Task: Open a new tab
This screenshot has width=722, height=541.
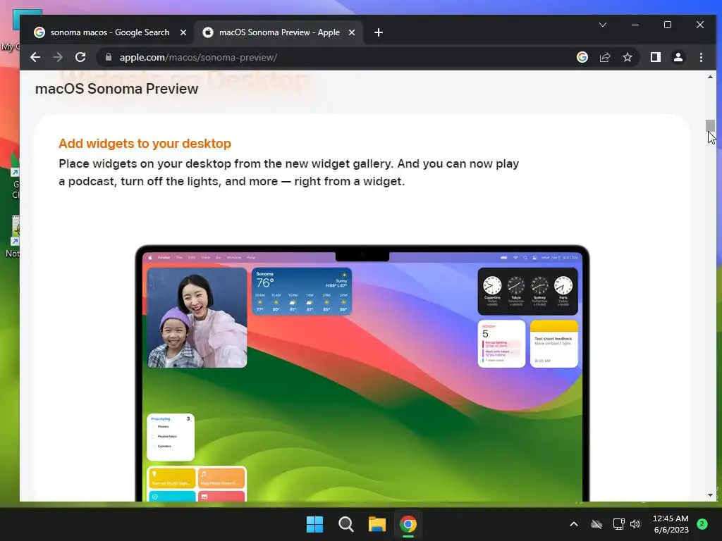Action: point(379,32)
